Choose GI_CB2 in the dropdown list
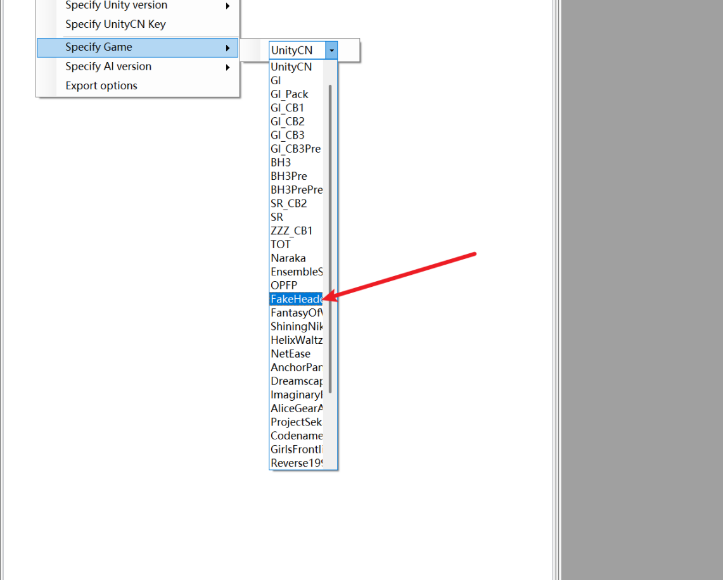Screen dimensions: 723x580 tap(296, 122)
